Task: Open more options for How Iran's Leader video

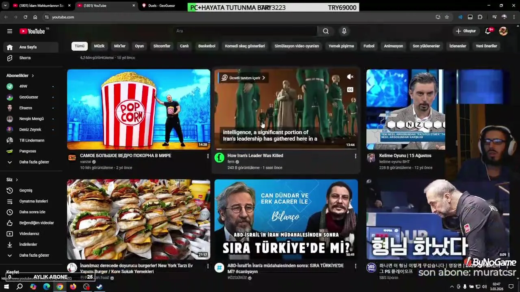Action: click(355, 156)
